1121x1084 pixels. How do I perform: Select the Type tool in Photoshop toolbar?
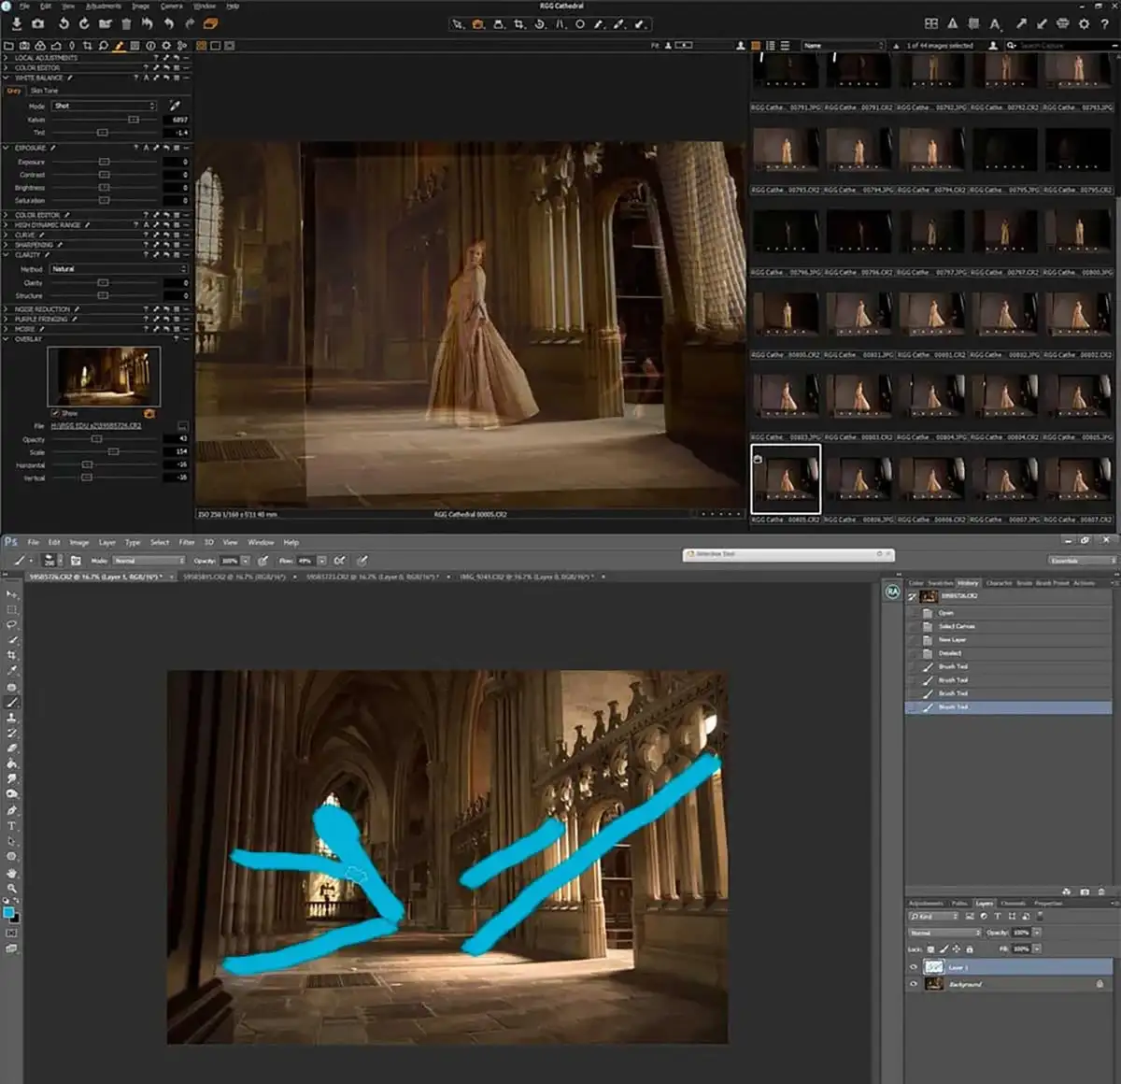pyautogui.click(x=12, y=826)
